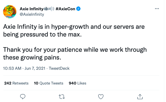Click the #AxieCon text in the name
This screenshot has width=166, height=102.
click(65, 9)
